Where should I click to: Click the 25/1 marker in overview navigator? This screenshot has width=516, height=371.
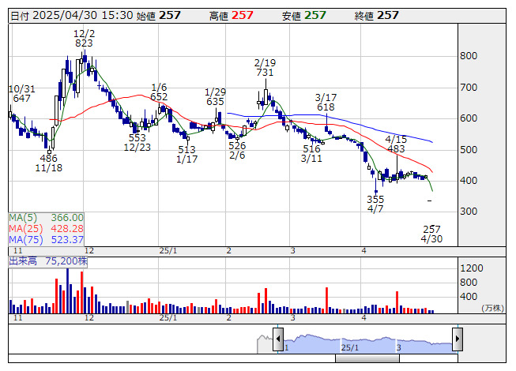click(x=350, y=347)
